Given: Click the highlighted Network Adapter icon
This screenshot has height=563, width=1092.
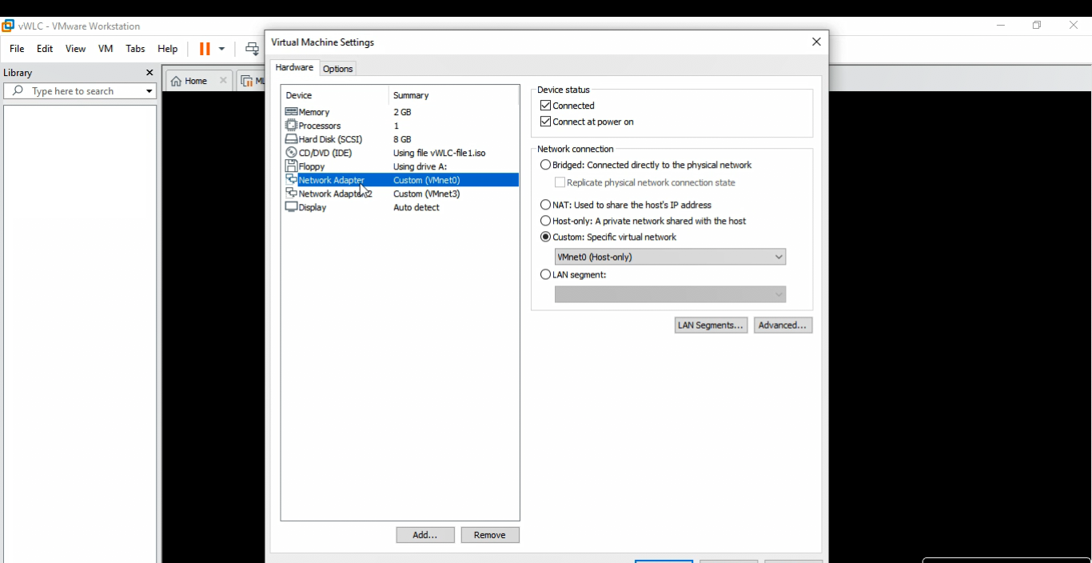Looking at the screenshot, I should pyautogui.click(x=291, y=180).
